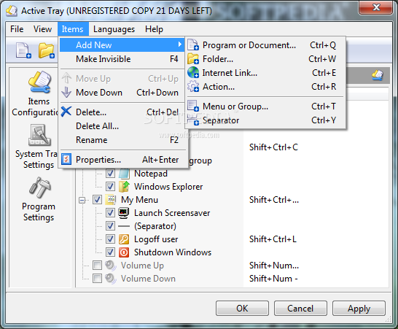Image resolution: width=398 pixels, height=329 pixels.
Task: Select the Volume Up tree item
Action: pyautogui.click(x=142, y=266)
